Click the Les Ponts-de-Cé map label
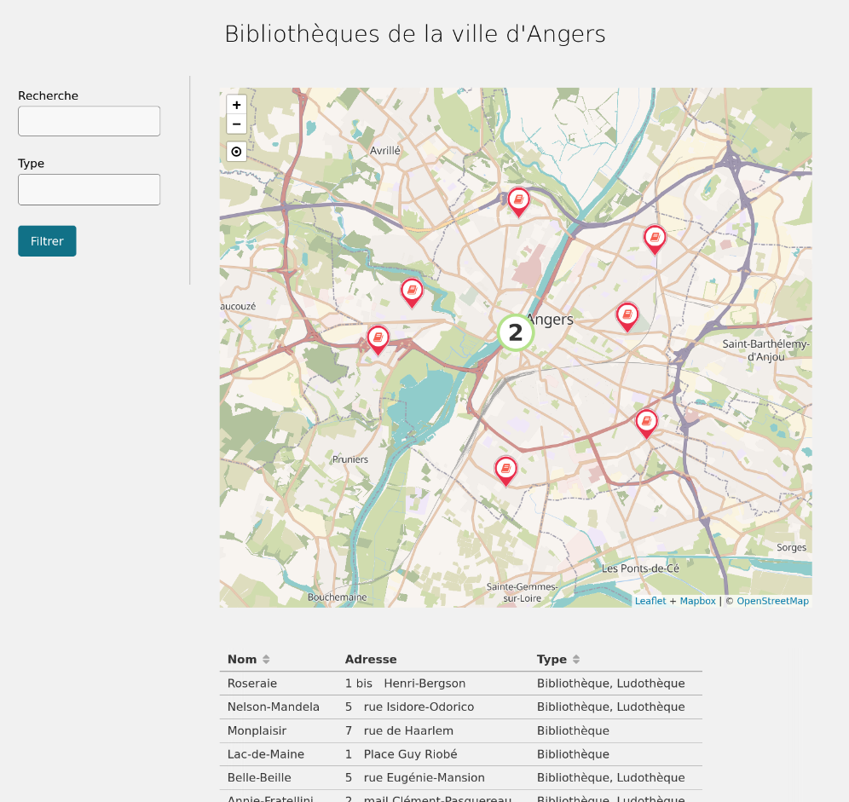This screenshot has width=849, height=802. click(x=640, y=568)
